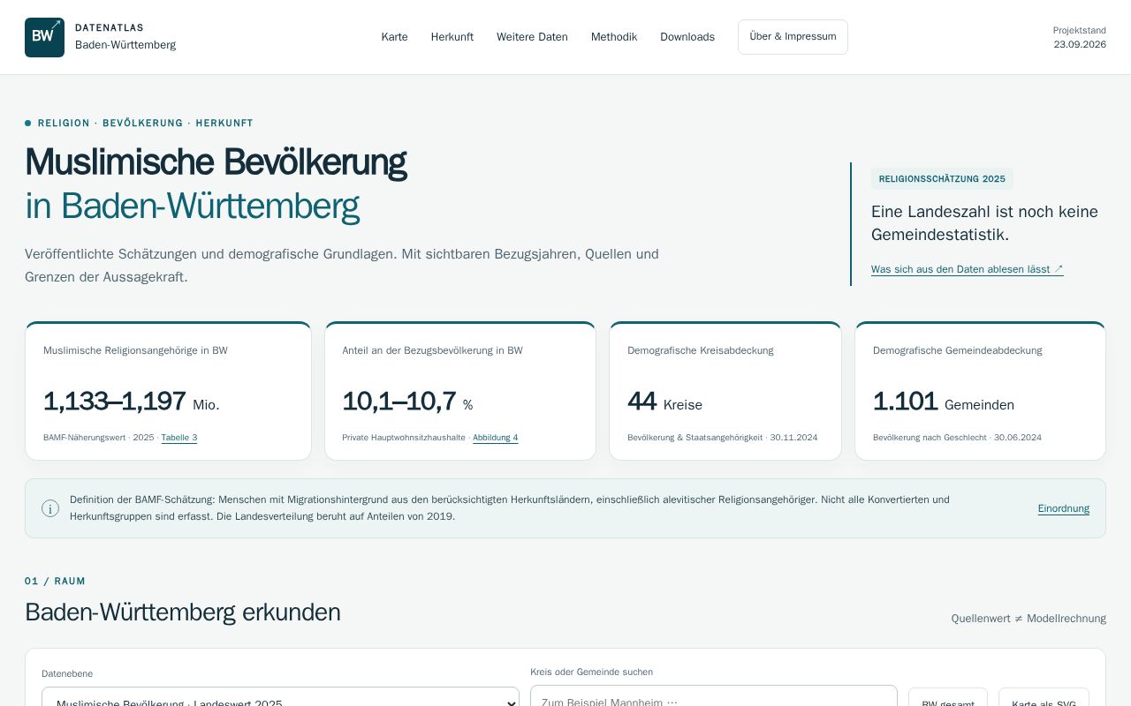Expand the Datenebene dropdown
Screen dimensions: 1131x706
[x=280, y=697]
